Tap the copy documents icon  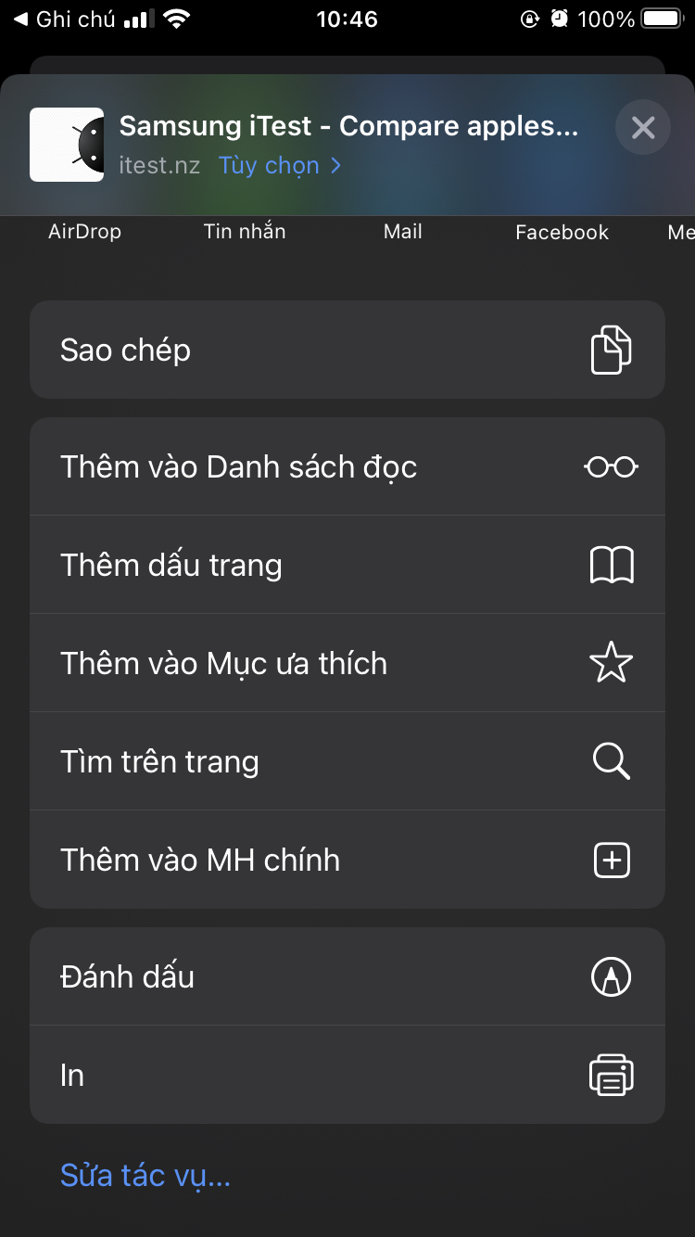tap(611, 351)
